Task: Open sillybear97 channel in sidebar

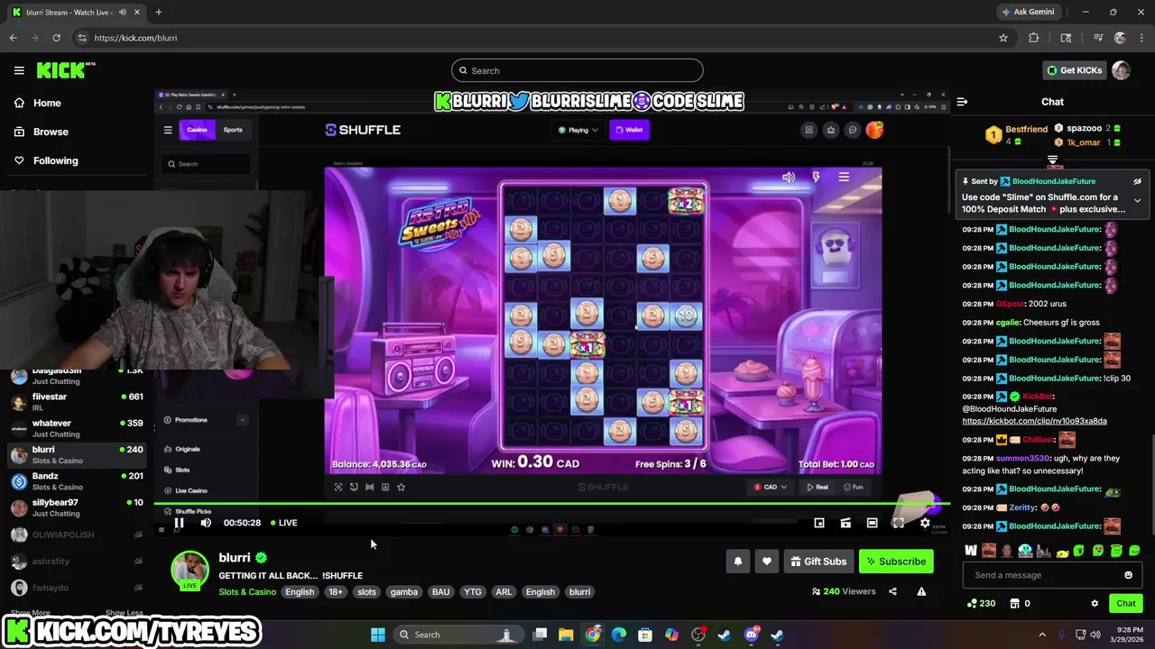Action: (x=77, y=507)
